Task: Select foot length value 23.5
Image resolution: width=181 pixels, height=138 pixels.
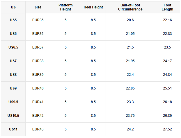Action: pos(167,47)
